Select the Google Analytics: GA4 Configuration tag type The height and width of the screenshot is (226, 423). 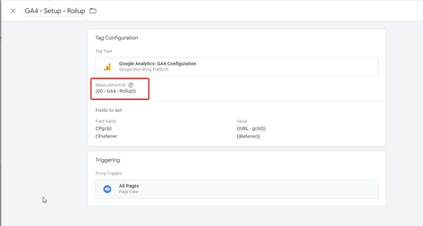[157, 64]
